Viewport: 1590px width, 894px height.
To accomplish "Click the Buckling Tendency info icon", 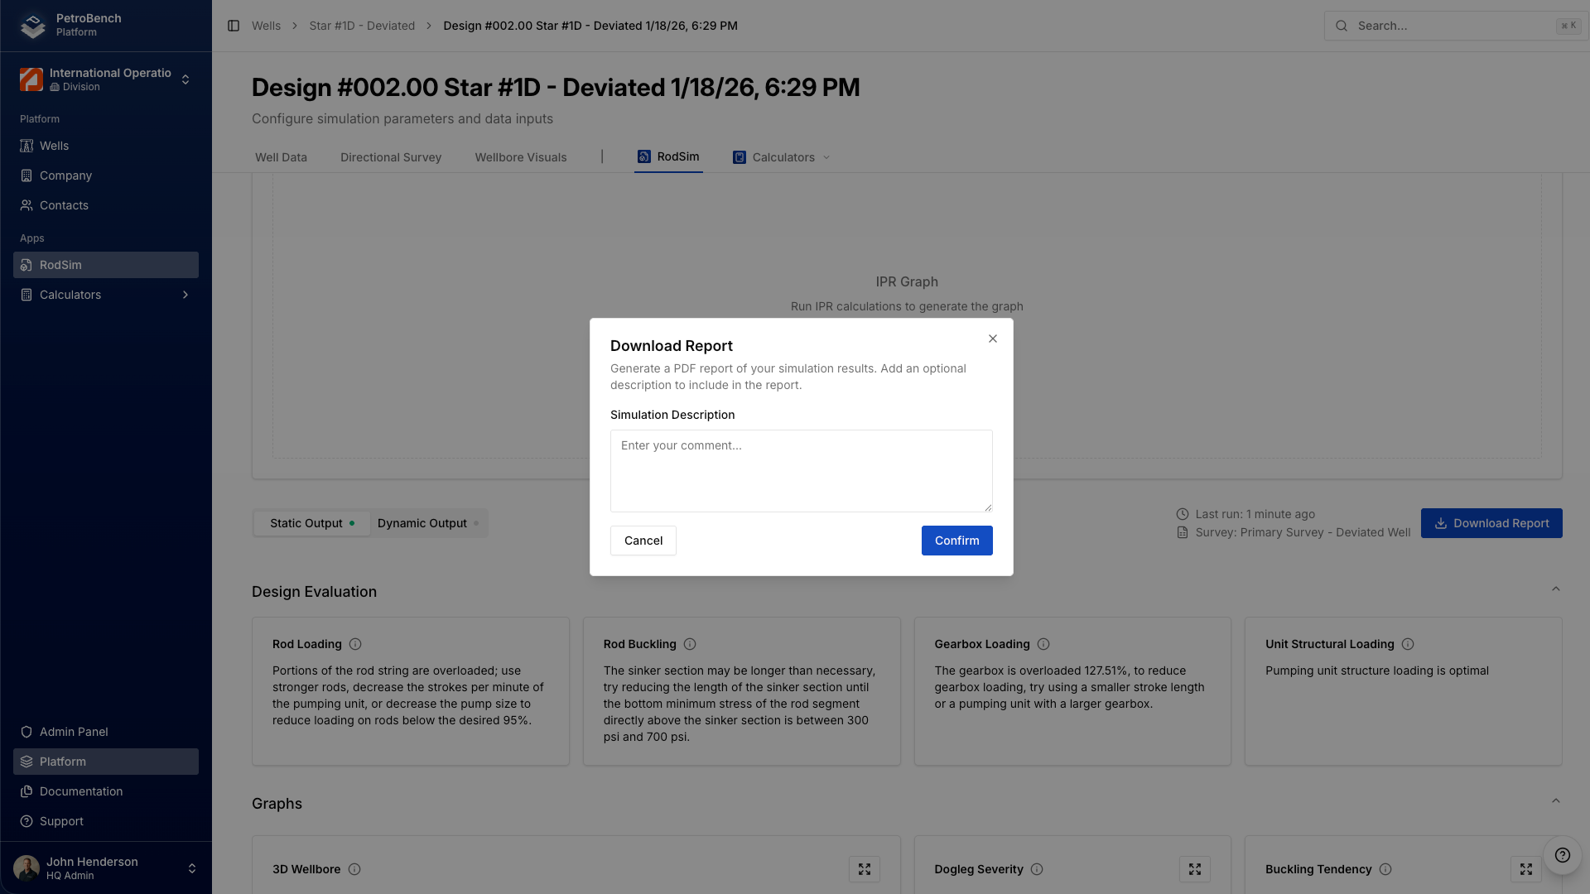I will (1385, 869).
